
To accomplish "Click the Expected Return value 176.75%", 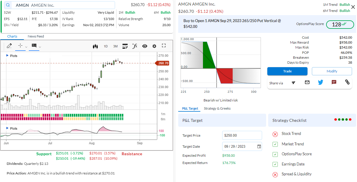I will (x=229, y=163).
